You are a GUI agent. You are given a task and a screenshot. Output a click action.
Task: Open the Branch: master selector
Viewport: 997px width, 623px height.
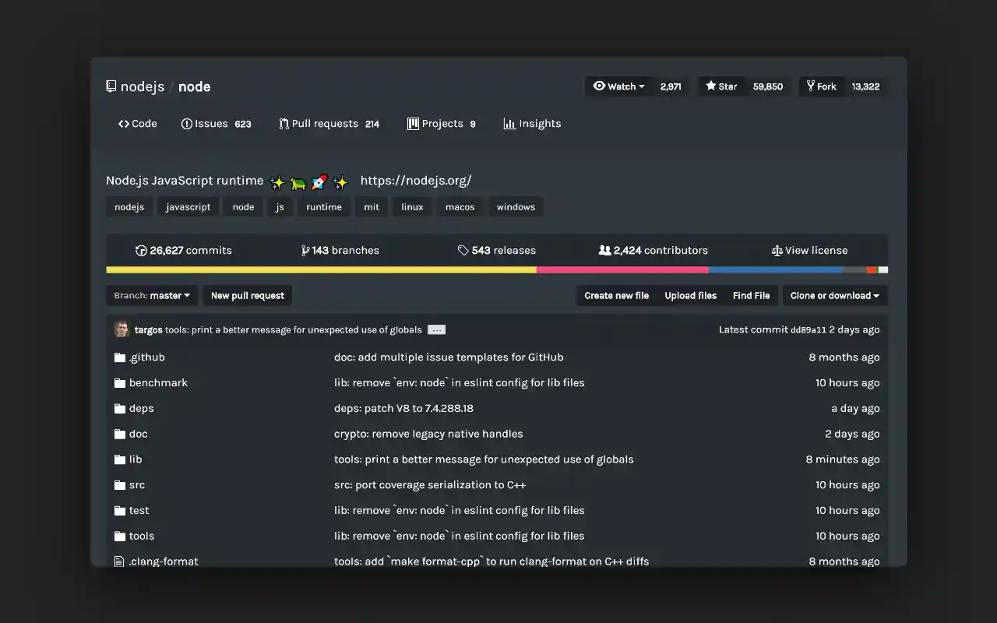pyautogui.click(x=152, y=296)
